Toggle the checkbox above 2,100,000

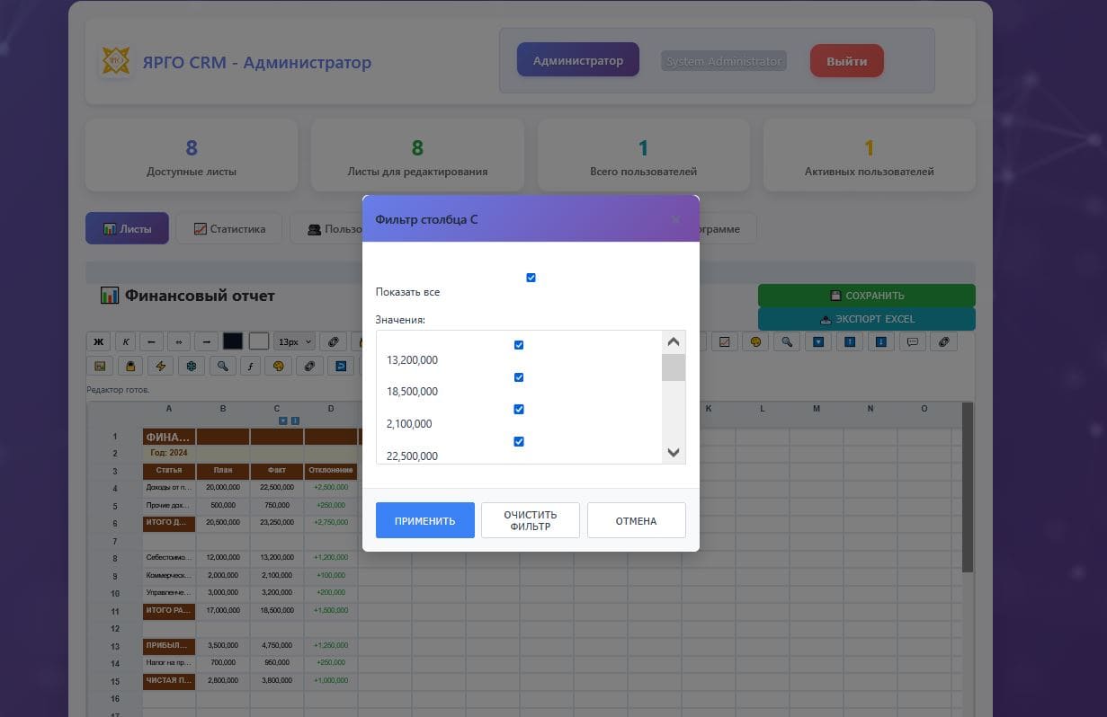[519, 409]
